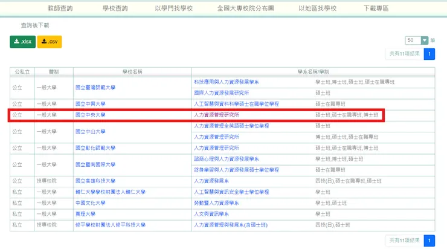Download results as .xlsx file

[x=22, y=42]
